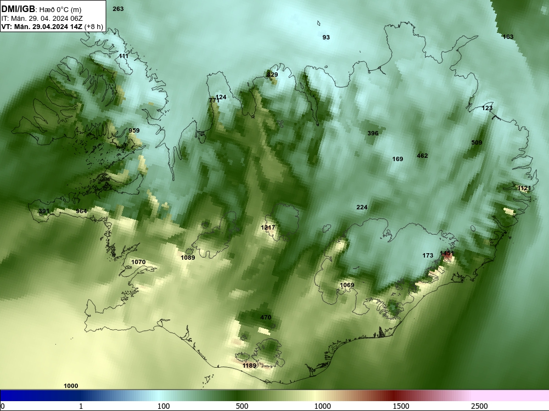The height and width of the screenshot is (411, 549).
Task: Click the 111 value in the Westfjords
Action: point(124,56)
